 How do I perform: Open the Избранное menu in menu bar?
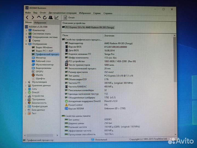tap(85, 13)
